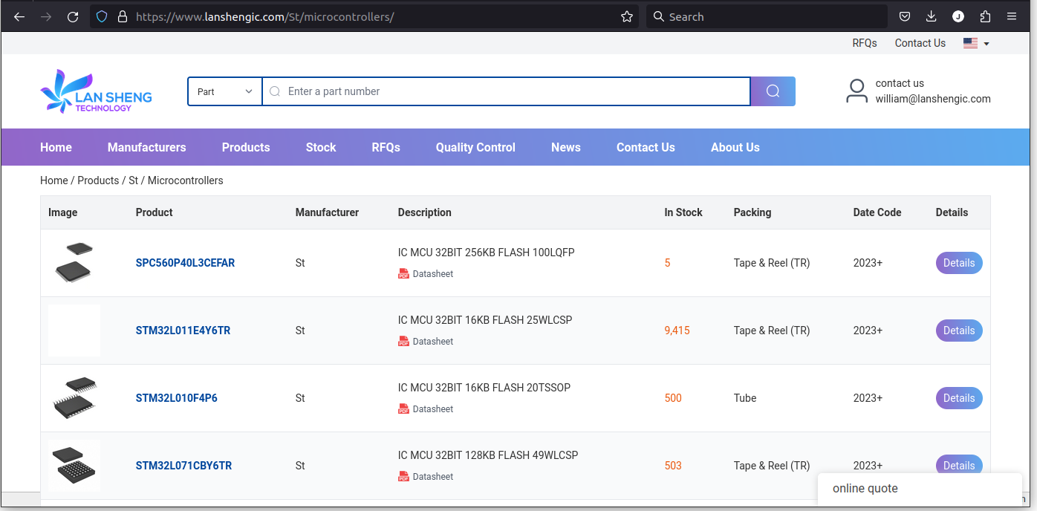1037x511 pixels.
Task: Open the Manufacturers menu
Action: click(x=147, y=147)
